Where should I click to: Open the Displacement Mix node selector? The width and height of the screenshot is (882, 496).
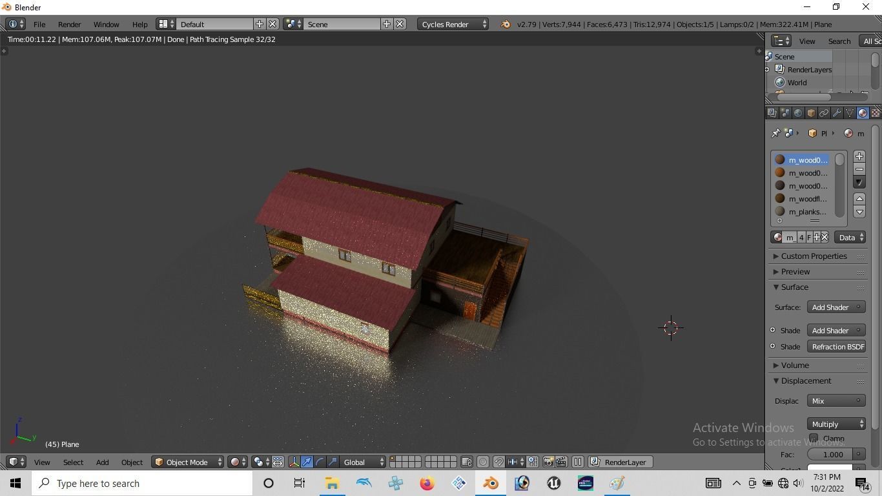pos(836,400)
